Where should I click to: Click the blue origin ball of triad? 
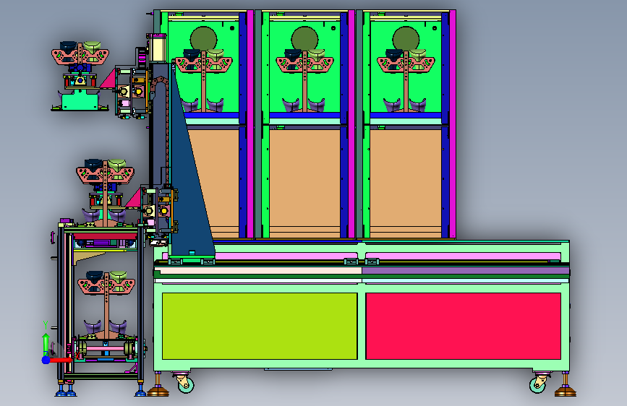46,360
